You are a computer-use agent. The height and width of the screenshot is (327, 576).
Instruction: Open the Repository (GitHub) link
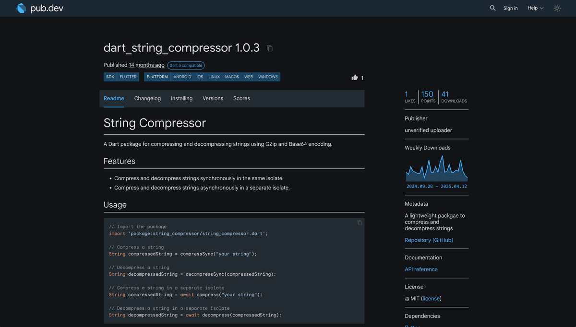(429, 240)
